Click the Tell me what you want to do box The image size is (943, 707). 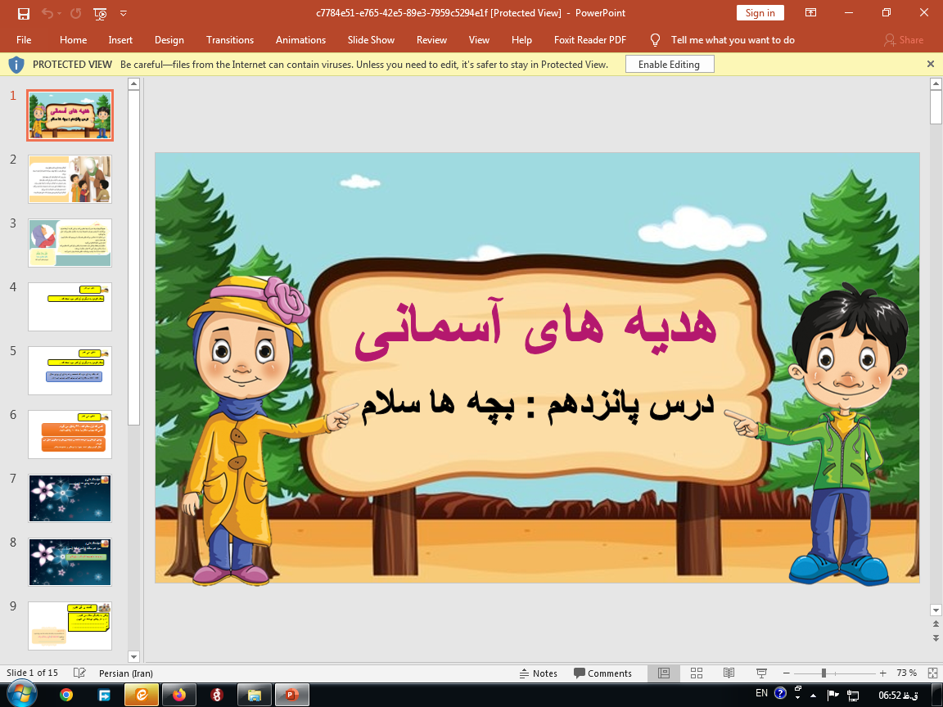tap(733, 39)
